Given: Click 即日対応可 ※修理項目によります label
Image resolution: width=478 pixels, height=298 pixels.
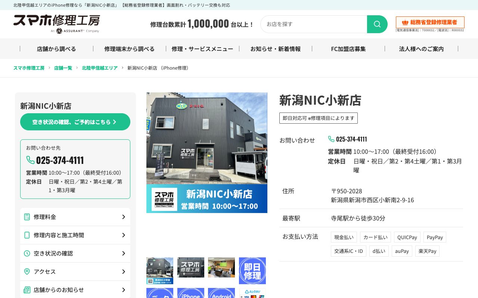Looking at the screenshot, I should (319, 118).
